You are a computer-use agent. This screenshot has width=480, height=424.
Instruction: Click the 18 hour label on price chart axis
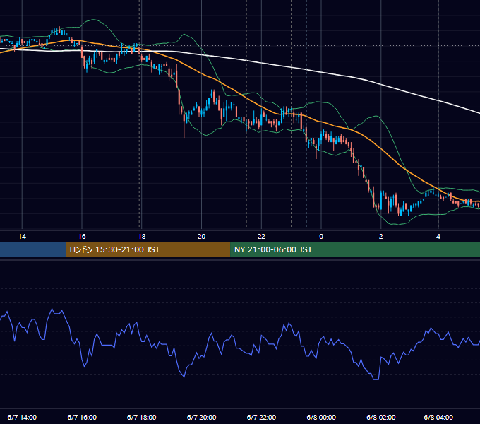(x=142, y=237)
